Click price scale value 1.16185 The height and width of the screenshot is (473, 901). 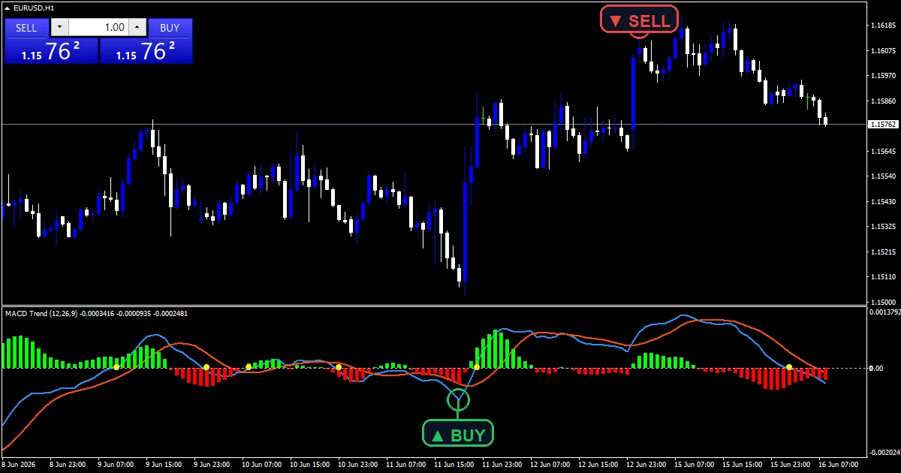point(883,26)
